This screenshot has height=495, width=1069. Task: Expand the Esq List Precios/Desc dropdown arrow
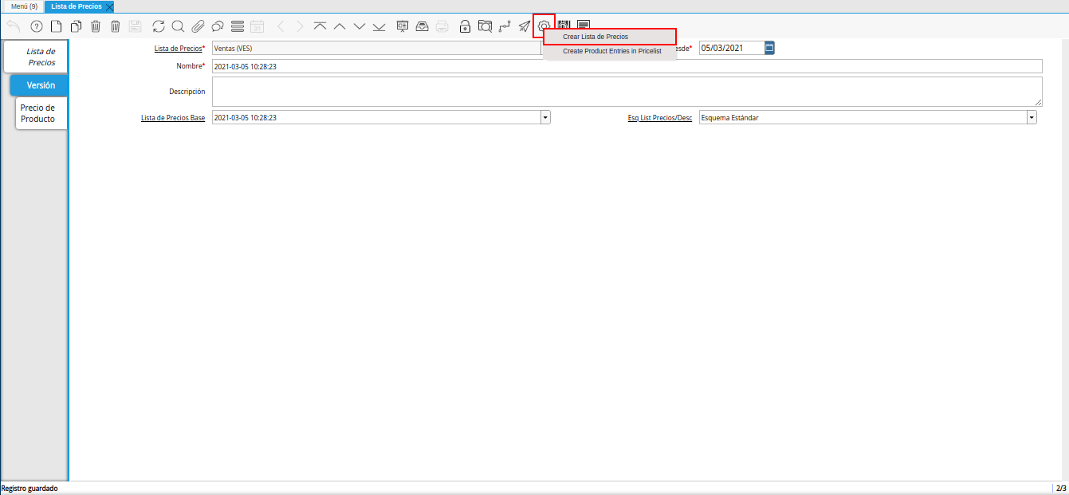(x=1032, y=117)
